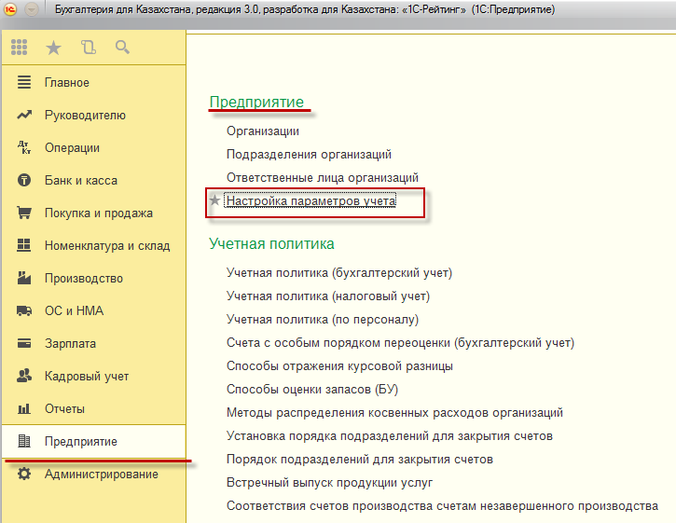Screen dimensions: 676x523
Task: Open the Организации link
Action: point(262,131)
